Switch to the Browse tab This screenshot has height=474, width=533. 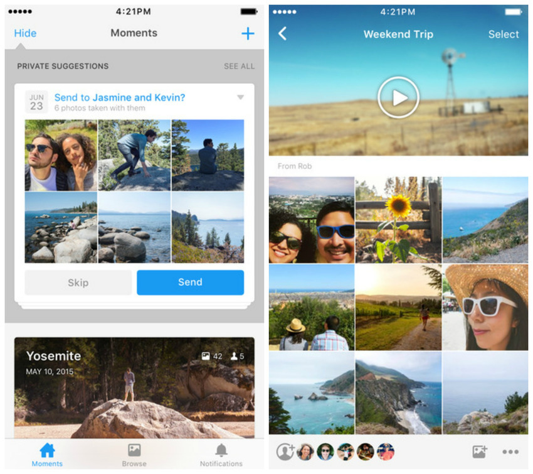point(134,455)
